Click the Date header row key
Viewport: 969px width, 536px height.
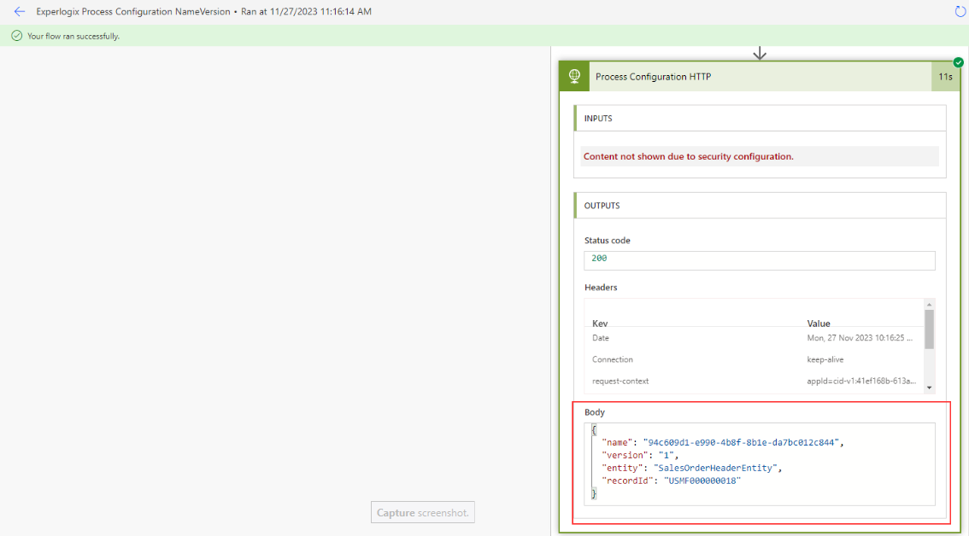601,338
